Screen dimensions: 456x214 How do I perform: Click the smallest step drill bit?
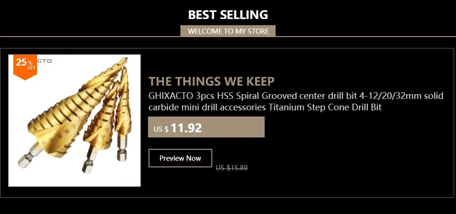click(123, 113)
